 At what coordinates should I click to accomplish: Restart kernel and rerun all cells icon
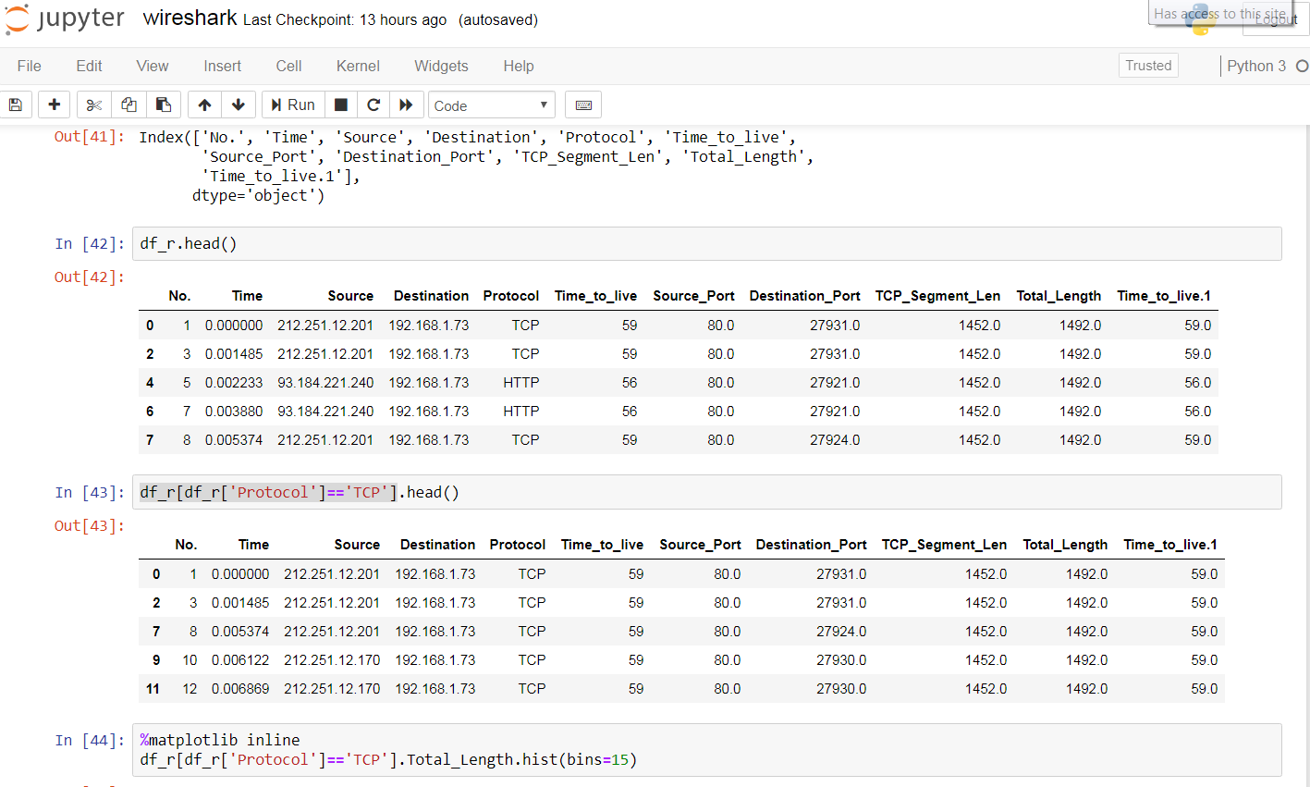[x=406, y=105]
